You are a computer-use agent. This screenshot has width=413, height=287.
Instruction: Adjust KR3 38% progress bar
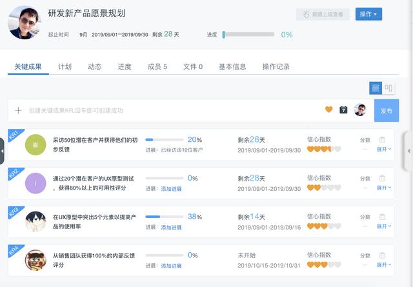165,217
